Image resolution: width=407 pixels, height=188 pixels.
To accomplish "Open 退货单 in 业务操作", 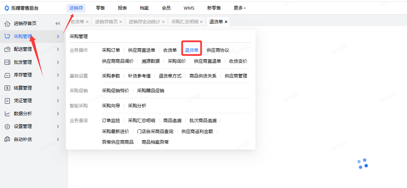I will tap(191, 50).
